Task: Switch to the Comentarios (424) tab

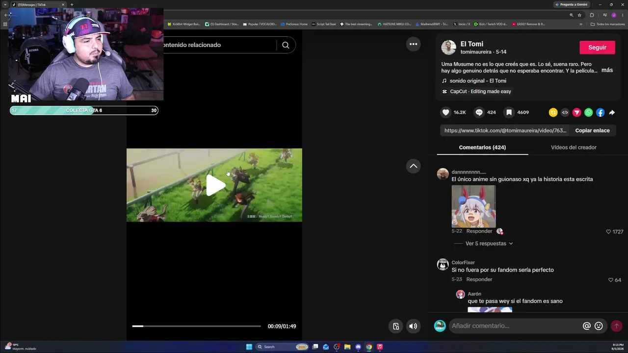Action: [482, 147]
